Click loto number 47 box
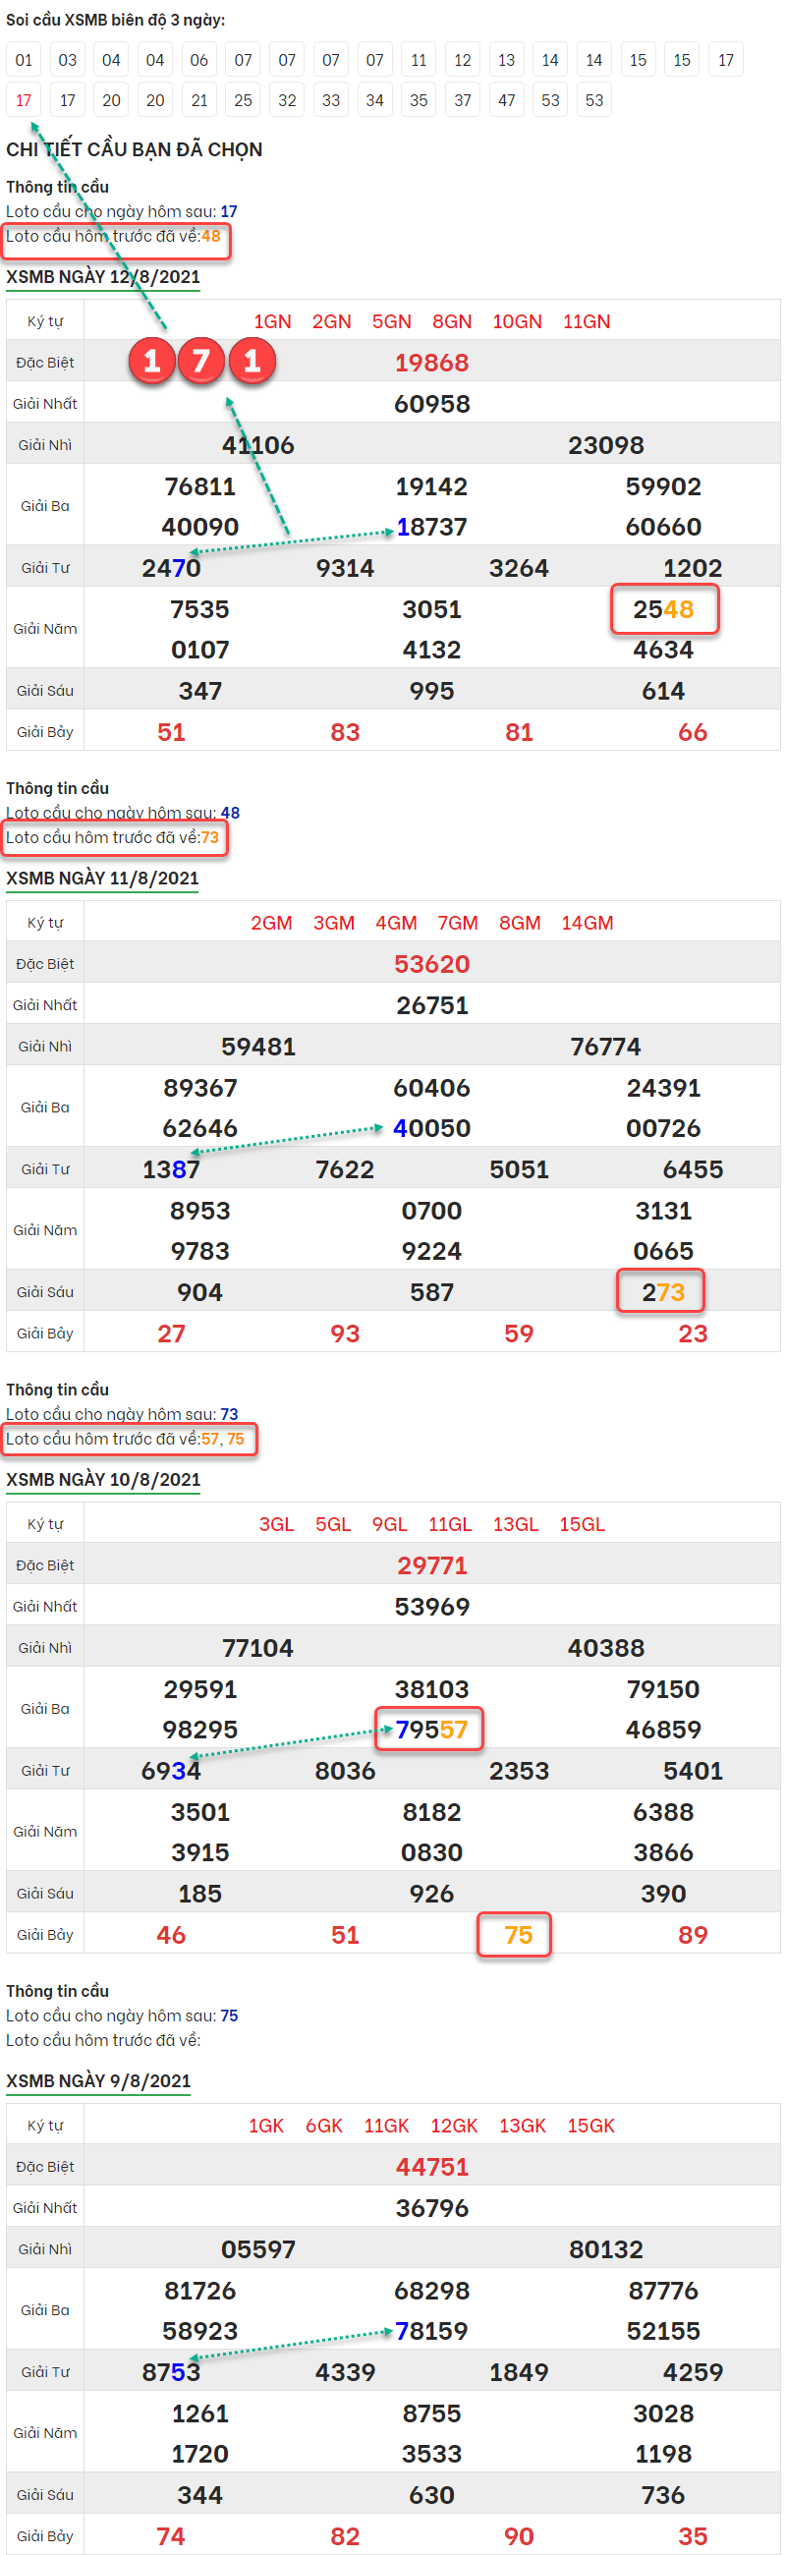Viewport: 786px width, 2555px height. (507, 100)
